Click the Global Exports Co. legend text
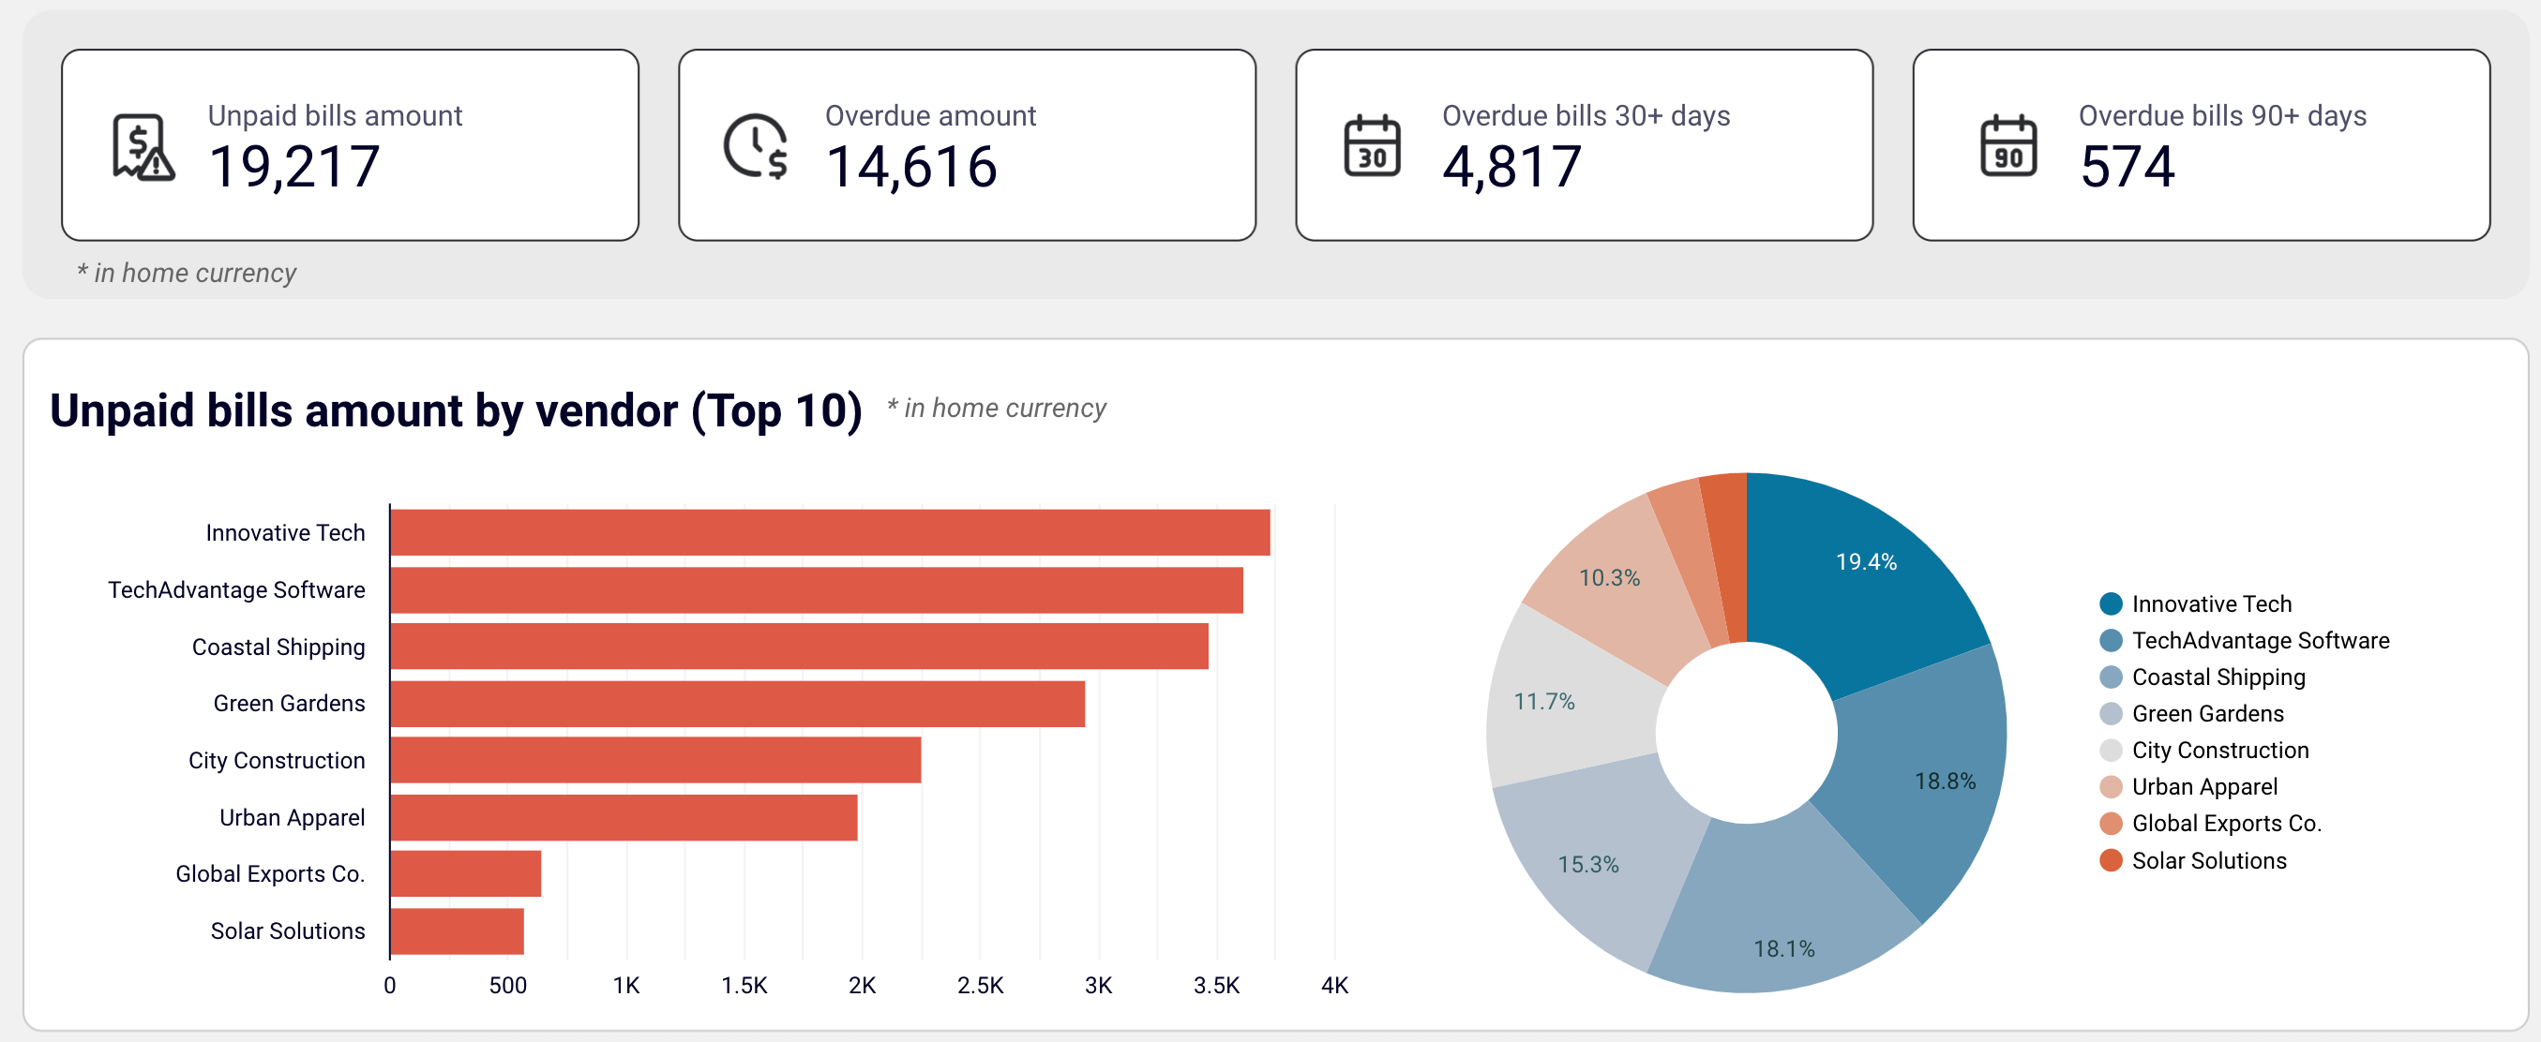The height and width of the screenshot is (1042, 2541). pyautogui.click(x=2226, y=823)
